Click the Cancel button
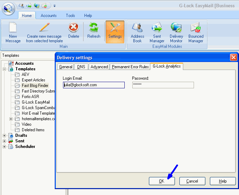The image size is (239, 195). click(192, 181)
